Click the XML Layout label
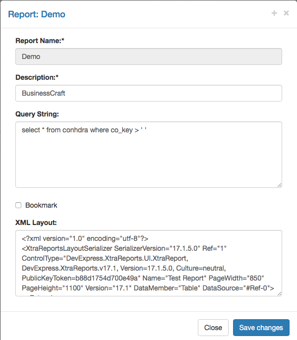Viewport: 297px width, 340px height. 36,223
